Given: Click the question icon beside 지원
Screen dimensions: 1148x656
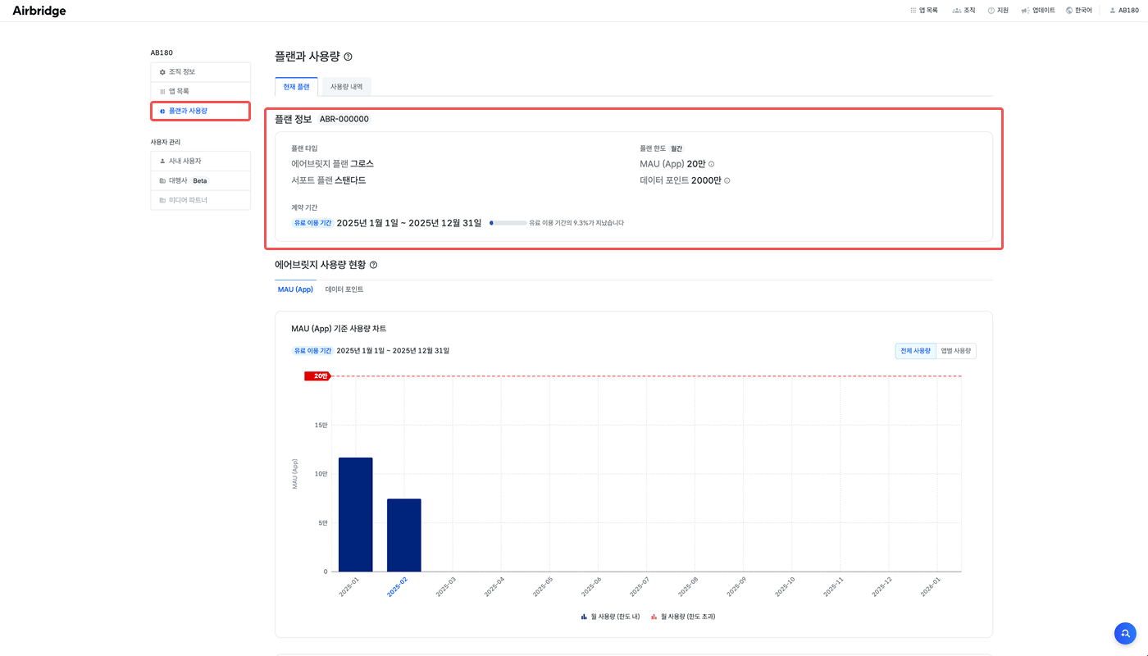Looking at the screenshot, I should (x=991, y=11).
